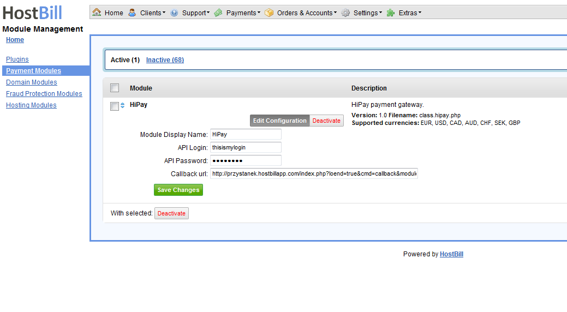The height and width of the screenshot is (312, 567).
Task: Click the Module column header
Action: (x=141, y=88)
